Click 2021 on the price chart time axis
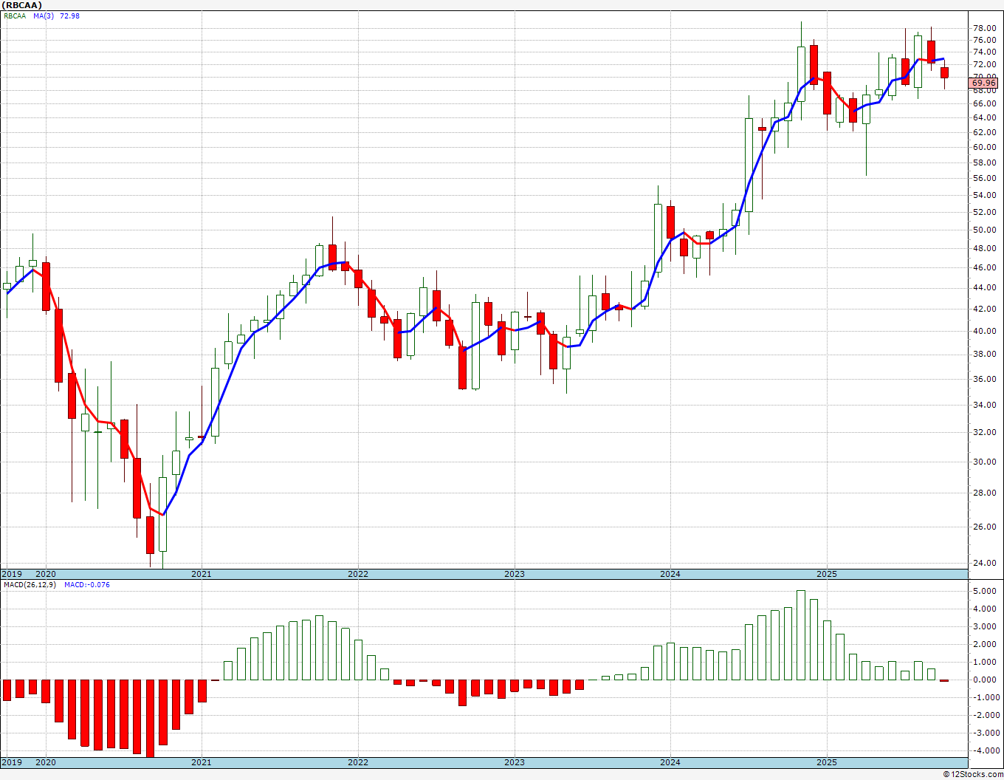Viewport: 1004px width, 780px height. pyautogui.click(x=202, y=574)
